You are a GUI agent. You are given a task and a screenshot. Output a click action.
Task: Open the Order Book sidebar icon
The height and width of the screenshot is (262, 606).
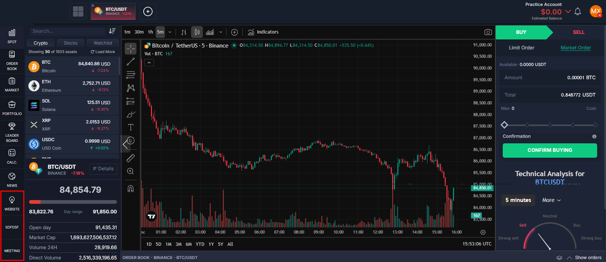pyautogui.click(x=12, y=60)
